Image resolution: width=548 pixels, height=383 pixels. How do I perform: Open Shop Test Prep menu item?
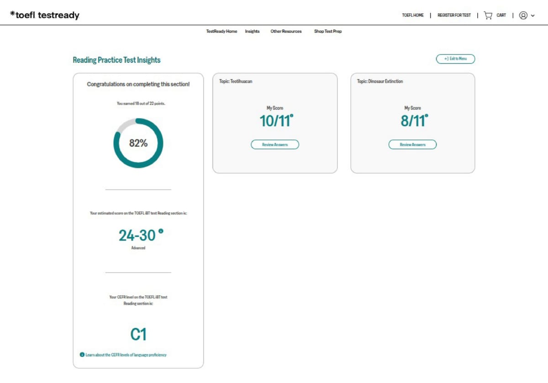tap(328, 31)
